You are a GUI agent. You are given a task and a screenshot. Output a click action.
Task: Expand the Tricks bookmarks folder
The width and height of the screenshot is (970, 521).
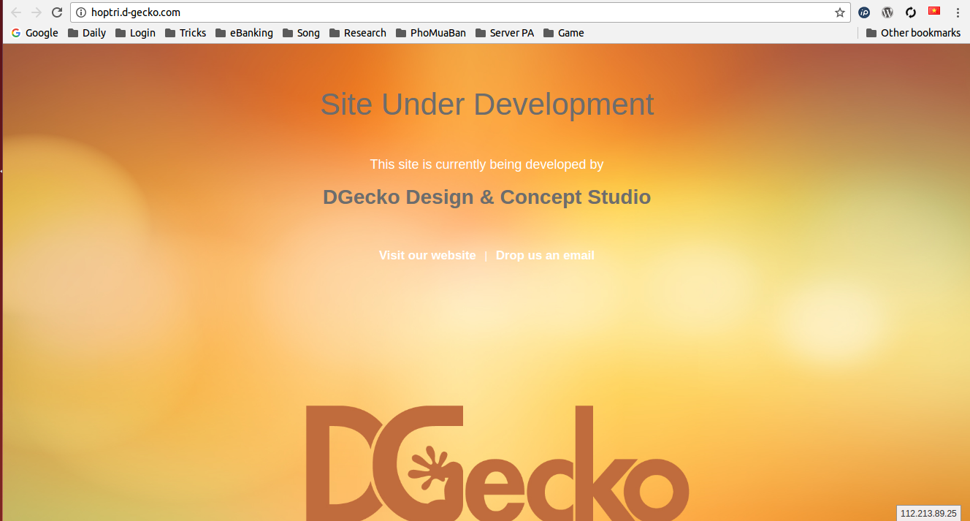click(x=186, y=33)
